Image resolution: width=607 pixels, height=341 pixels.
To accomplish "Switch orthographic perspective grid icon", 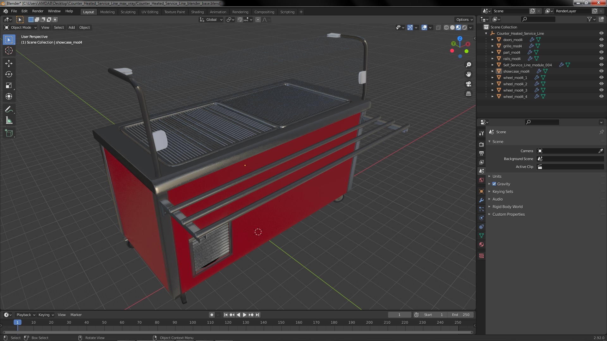I will coord(469,94).
